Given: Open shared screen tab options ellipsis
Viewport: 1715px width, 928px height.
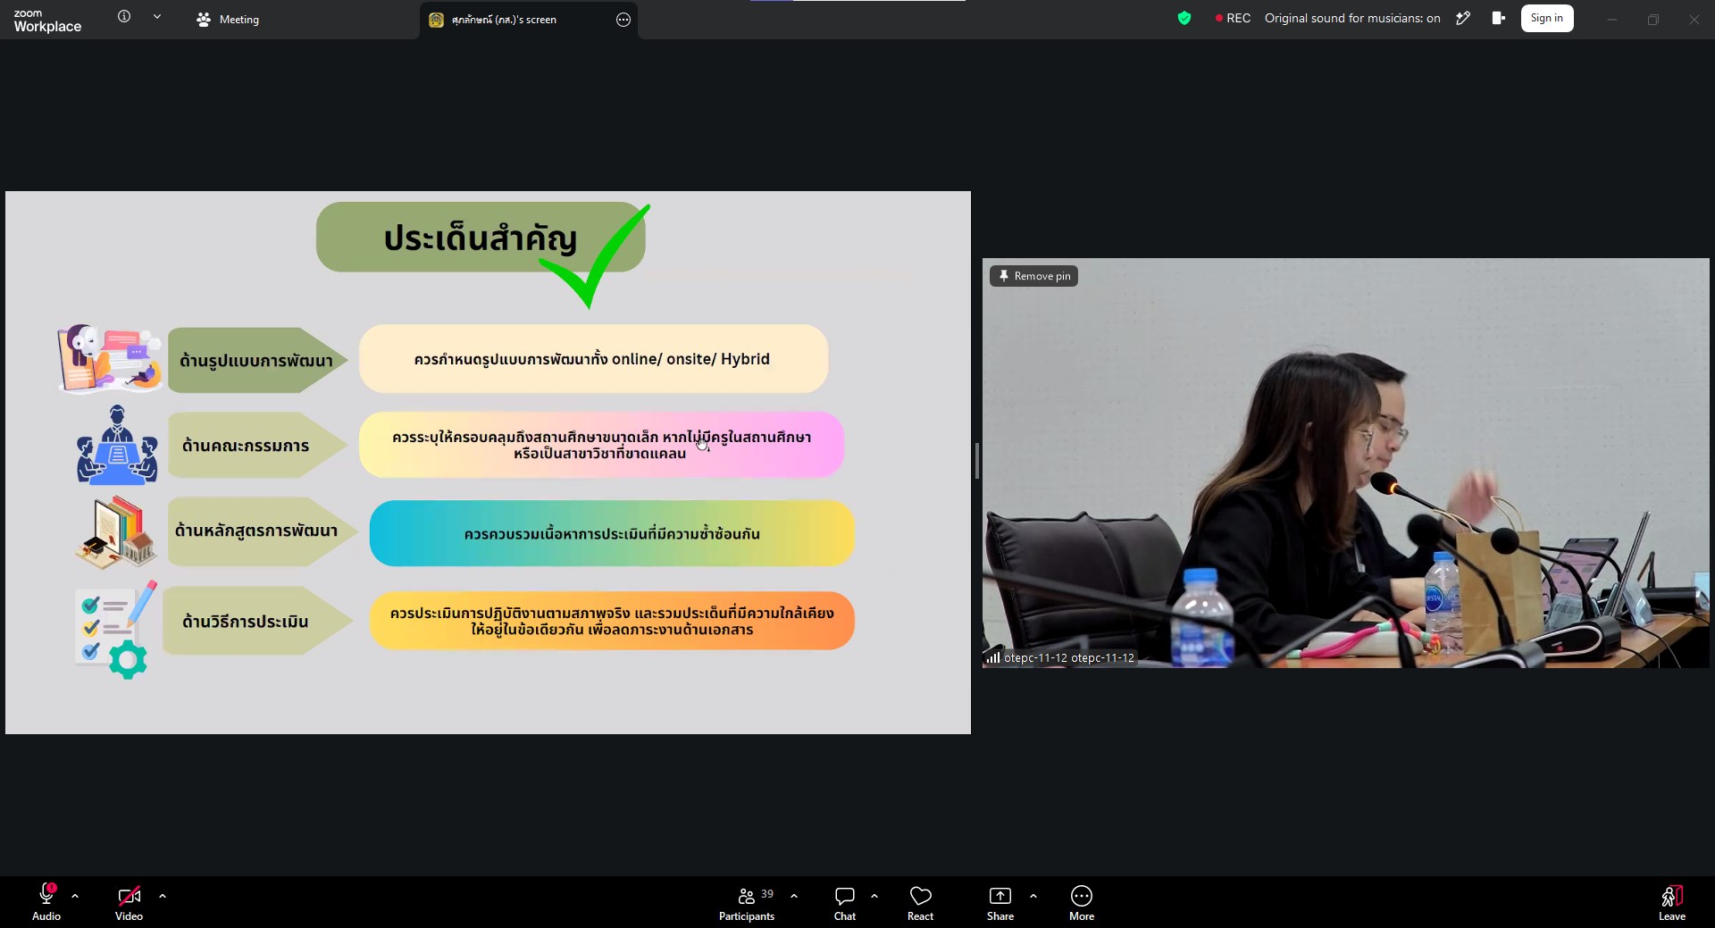Looking at the screenshot, I should pos(623,20).
